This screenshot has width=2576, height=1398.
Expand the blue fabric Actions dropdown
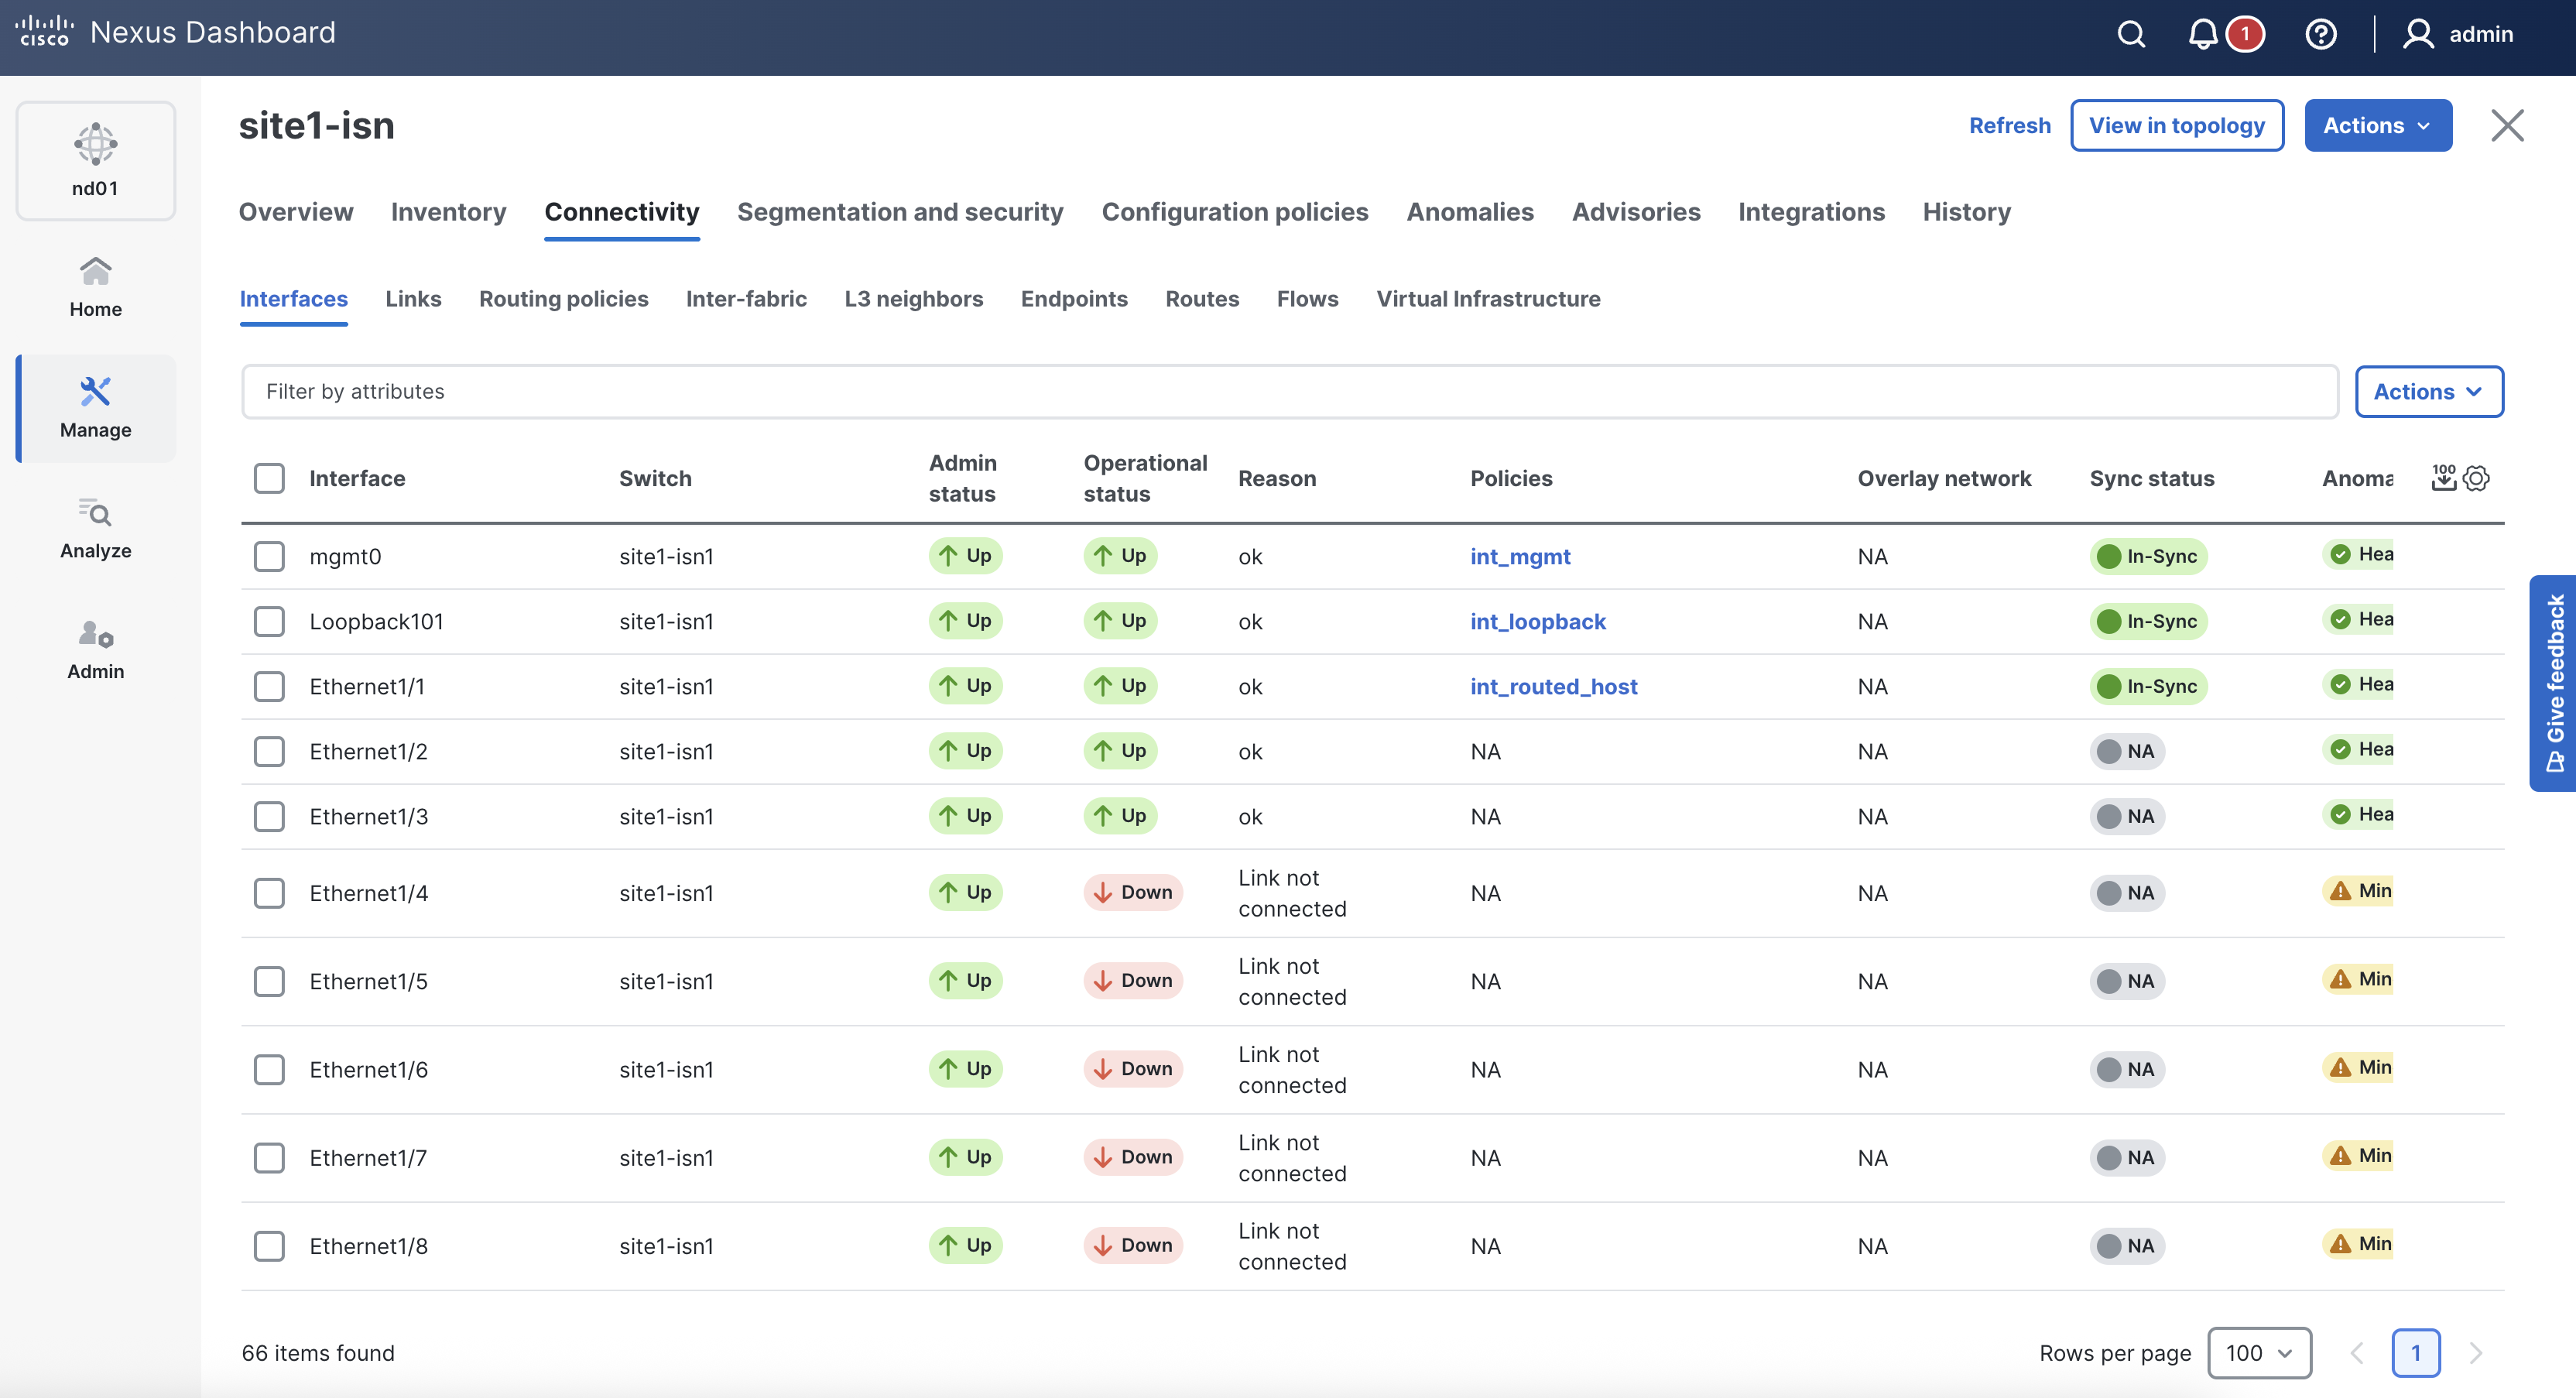tap(2377, 125)
